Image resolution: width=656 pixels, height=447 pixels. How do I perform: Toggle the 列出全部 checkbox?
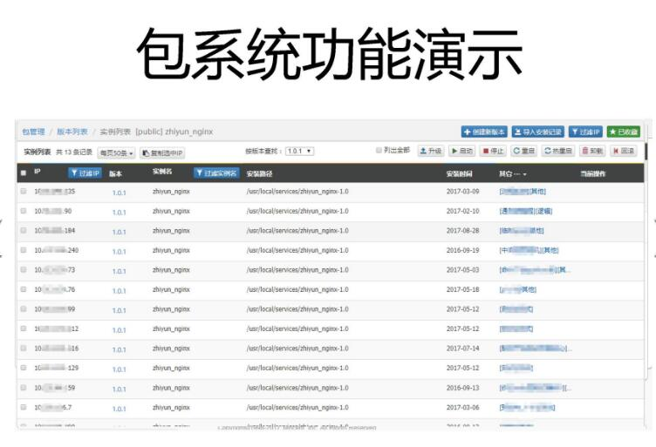click(x=379, y=150)
